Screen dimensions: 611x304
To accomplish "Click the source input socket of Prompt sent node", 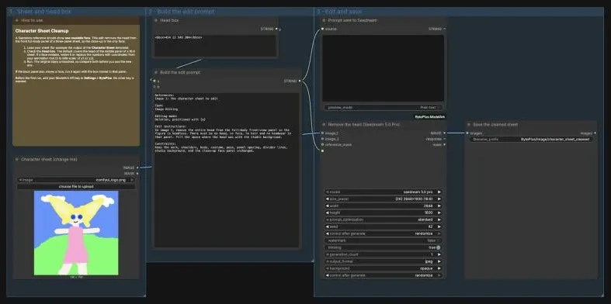I will tap(322, 29).
